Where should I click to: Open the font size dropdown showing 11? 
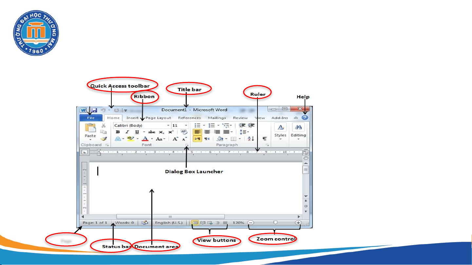[x=186, y=125]
